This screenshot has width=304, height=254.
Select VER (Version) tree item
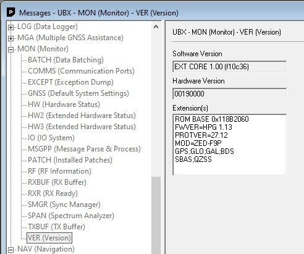(49, 238)
